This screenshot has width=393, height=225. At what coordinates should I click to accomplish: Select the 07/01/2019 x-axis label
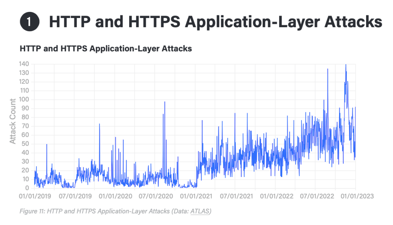pos(75,196)
